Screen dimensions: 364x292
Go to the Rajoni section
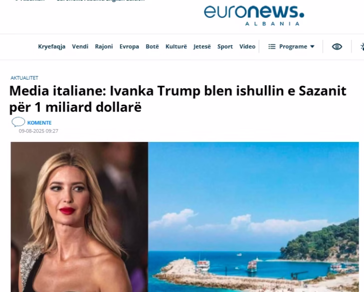104,47
